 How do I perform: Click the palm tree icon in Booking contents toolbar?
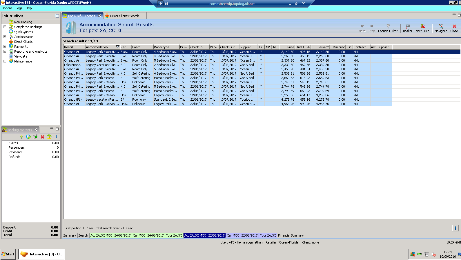49,137
